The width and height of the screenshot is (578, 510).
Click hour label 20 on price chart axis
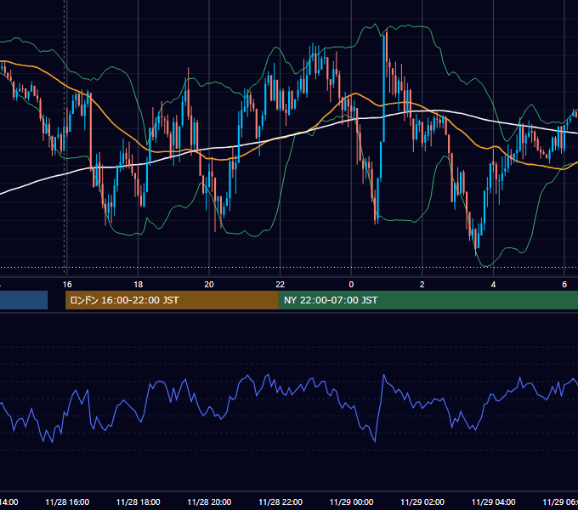(x=209, y=284)
